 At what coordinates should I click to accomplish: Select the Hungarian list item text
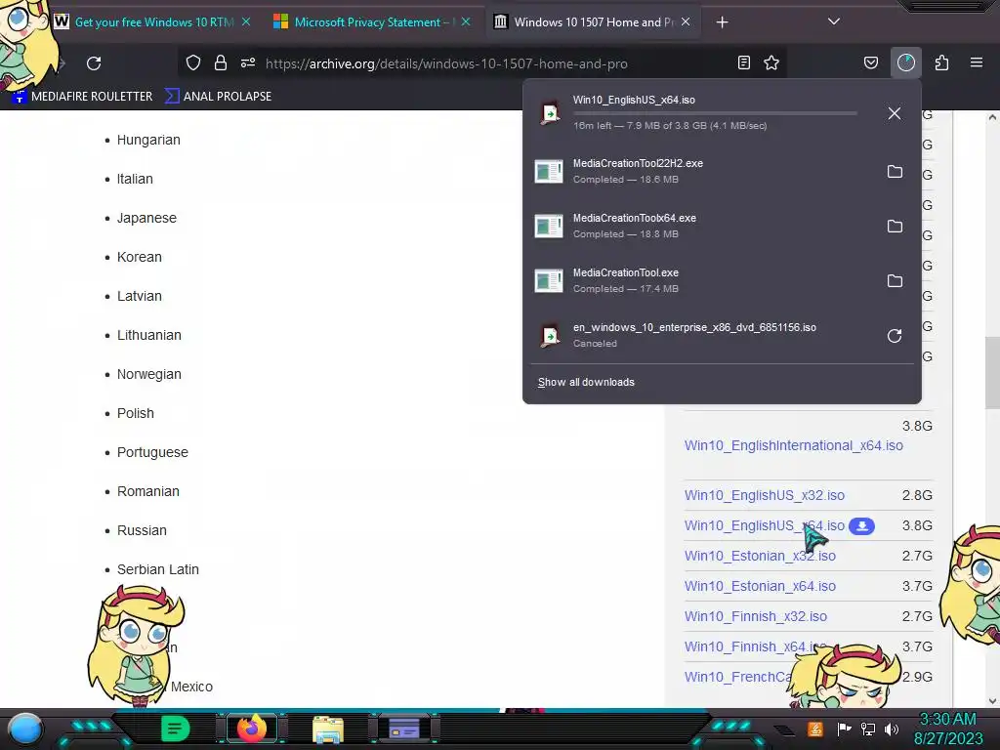(x=148, y=140)
